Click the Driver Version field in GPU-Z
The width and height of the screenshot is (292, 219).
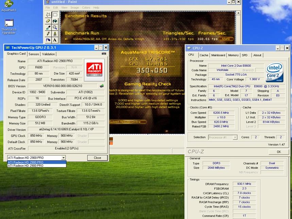[67, 129]
